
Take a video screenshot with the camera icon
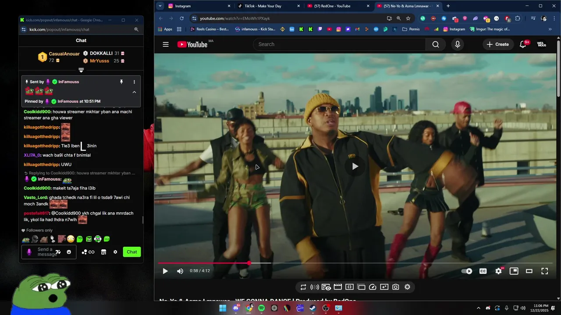[x=396, y=287]
